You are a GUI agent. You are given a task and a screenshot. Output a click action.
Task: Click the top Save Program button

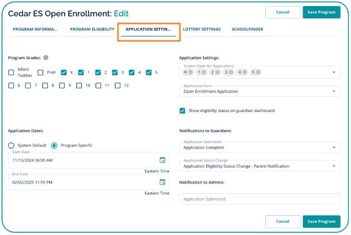click(321, 12)
